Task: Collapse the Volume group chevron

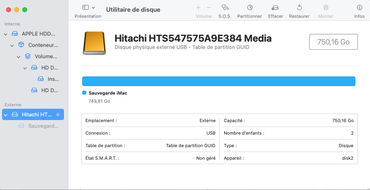Action: (x=19, y=57)
